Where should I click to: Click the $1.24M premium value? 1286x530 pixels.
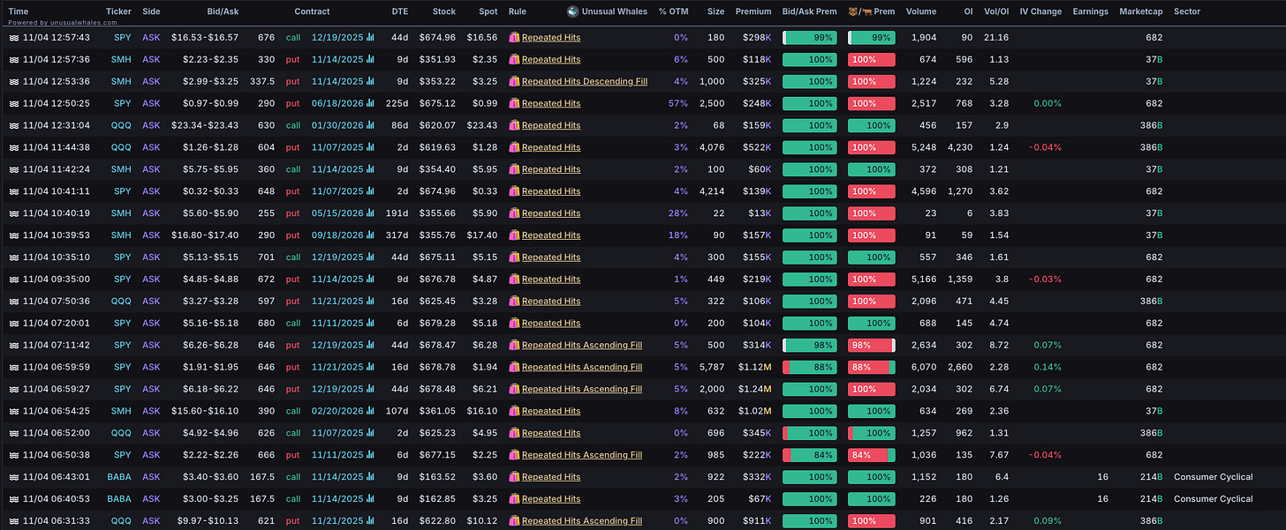[x=755, y=389]
